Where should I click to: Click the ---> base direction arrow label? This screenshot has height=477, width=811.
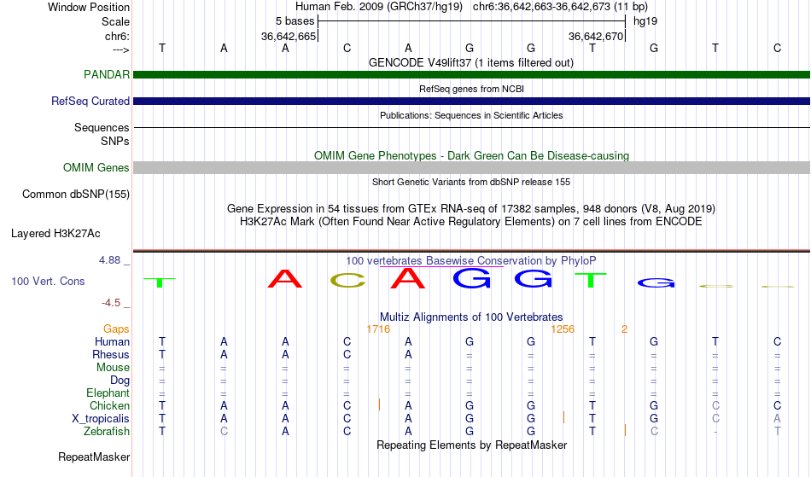[x=121, y=49]
